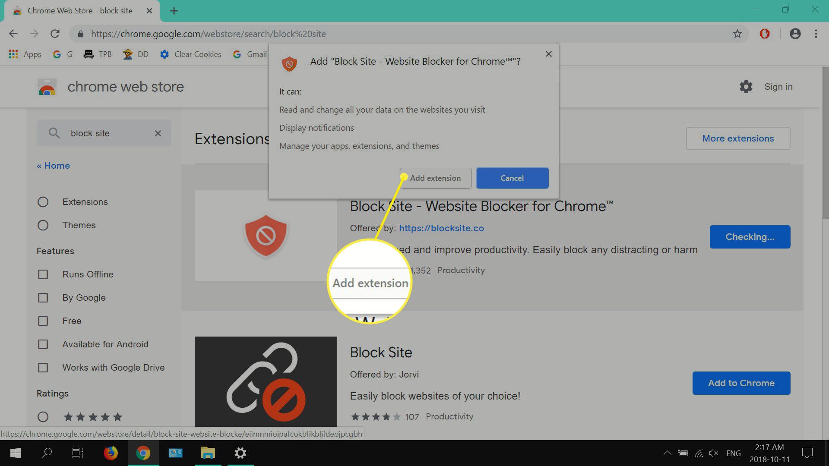
Task: Click the Home navigation link
Action: 53,165
